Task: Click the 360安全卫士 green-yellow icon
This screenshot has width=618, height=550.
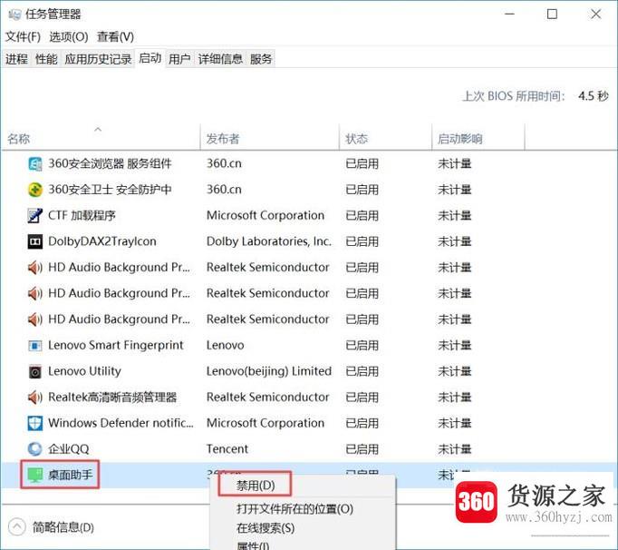Action: (x=35, y=190)
